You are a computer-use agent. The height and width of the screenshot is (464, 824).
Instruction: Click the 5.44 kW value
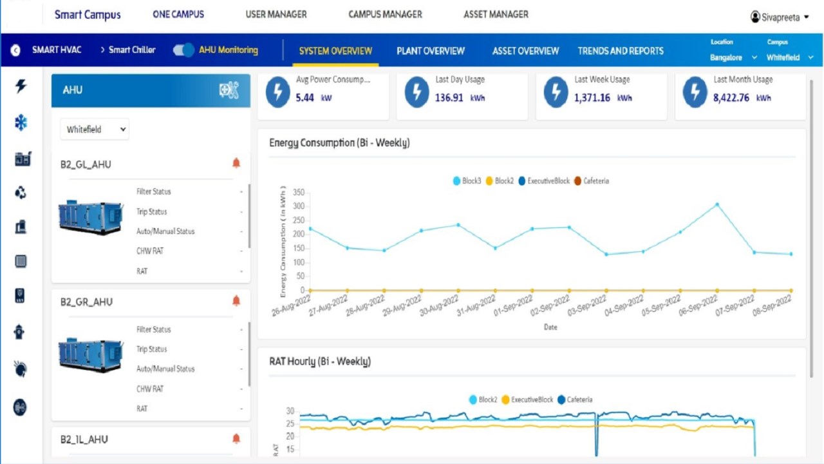point(305,98)
